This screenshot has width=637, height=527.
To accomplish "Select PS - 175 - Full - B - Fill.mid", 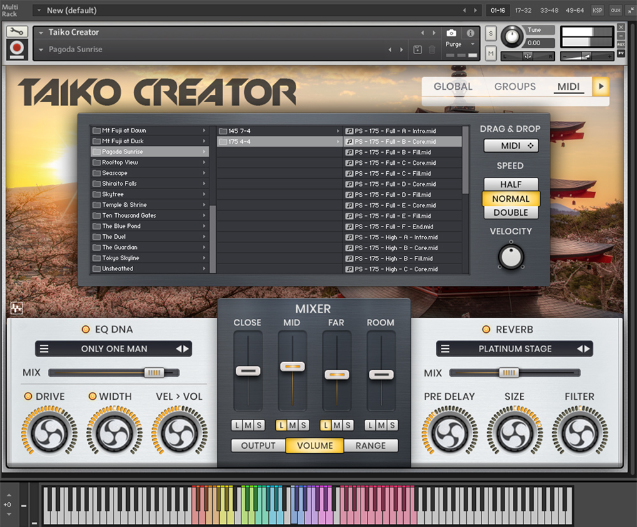I will tap(403, 152).
